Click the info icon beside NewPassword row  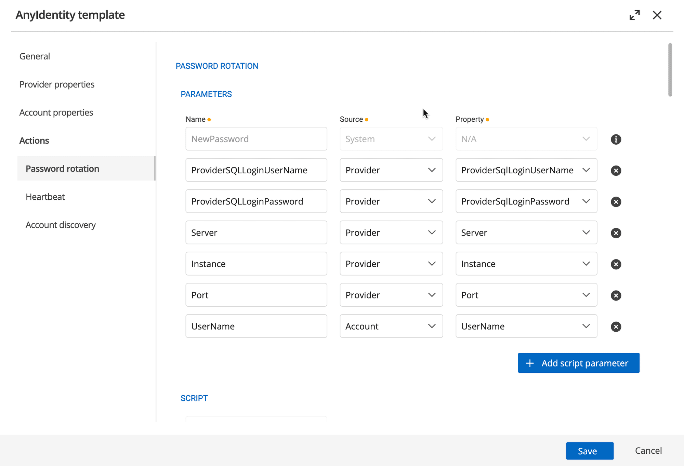pos(616,139)
